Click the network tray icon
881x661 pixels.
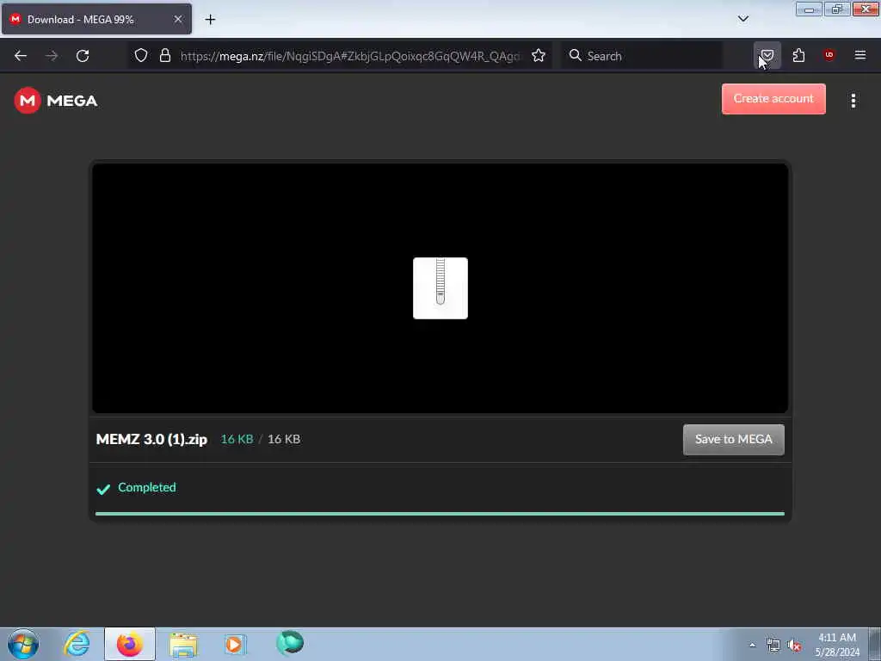click(x=773, y=646)
